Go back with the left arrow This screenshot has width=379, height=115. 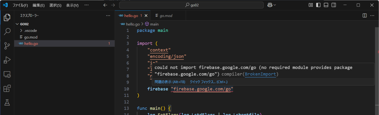click(x=105, y=5)
